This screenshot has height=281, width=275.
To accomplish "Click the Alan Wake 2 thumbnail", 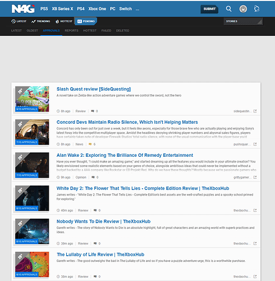I will click(32, 165).
